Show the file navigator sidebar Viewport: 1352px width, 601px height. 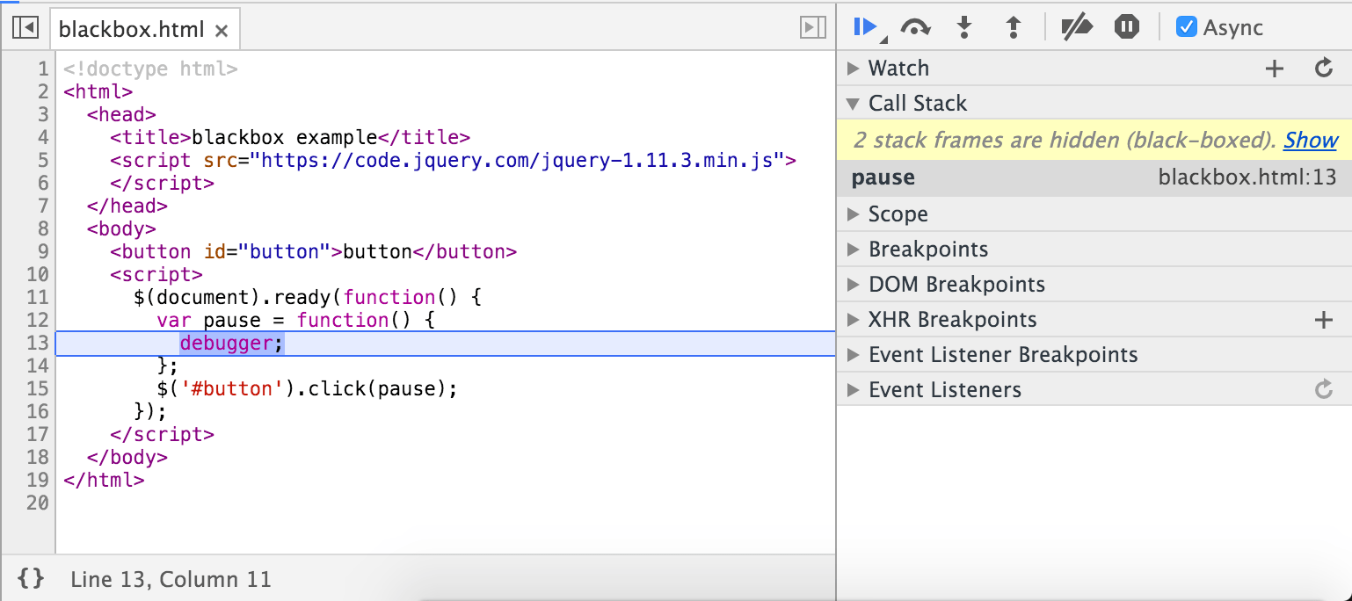point(25,29)
